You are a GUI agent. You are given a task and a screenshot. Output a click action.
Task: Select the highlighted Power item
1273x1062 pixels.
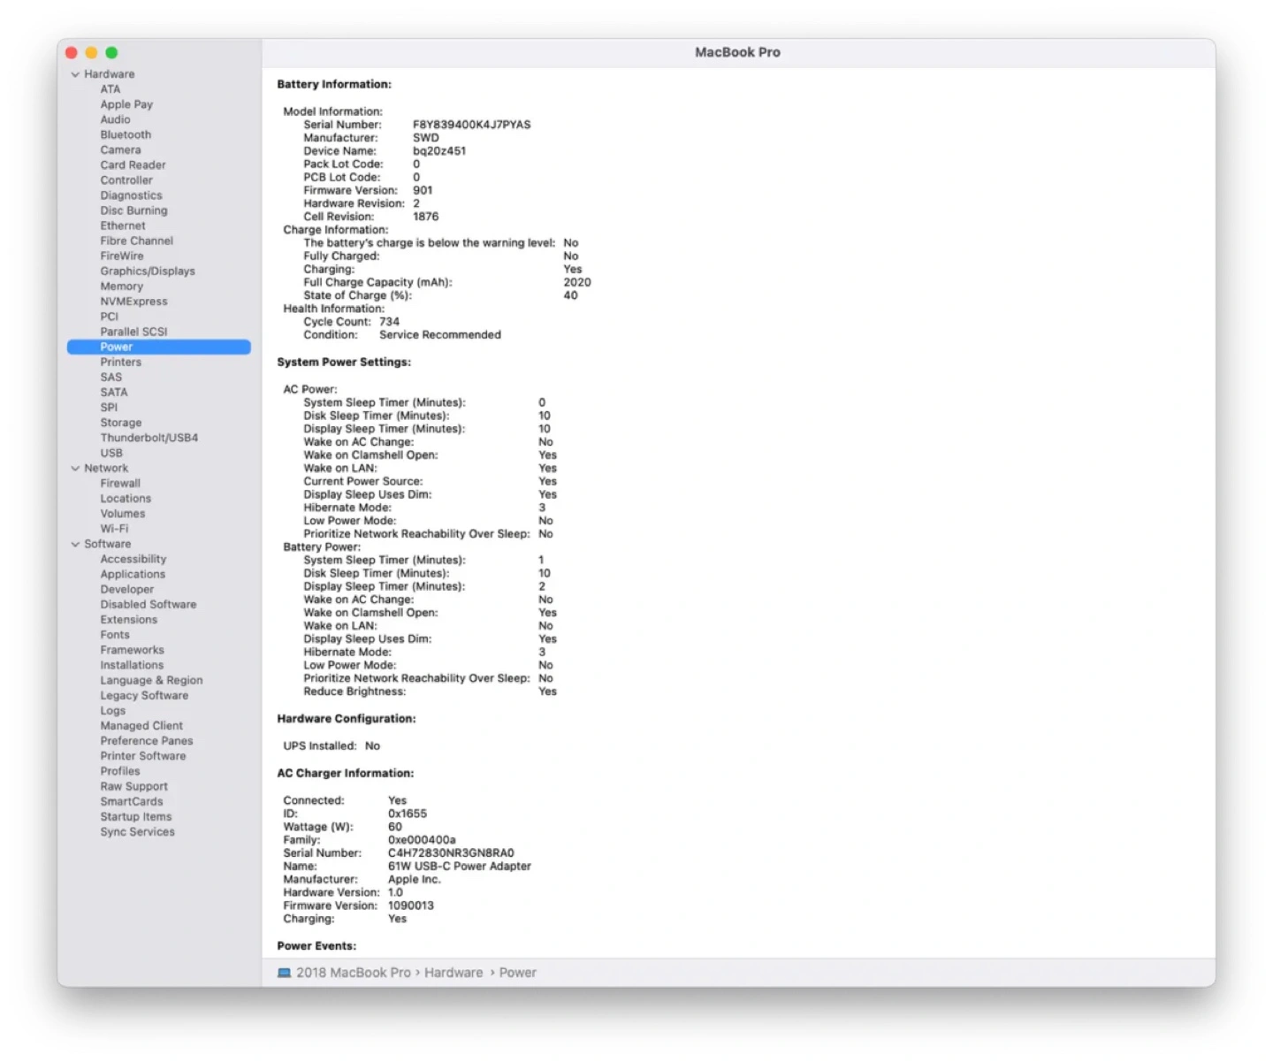coord(116,348)
